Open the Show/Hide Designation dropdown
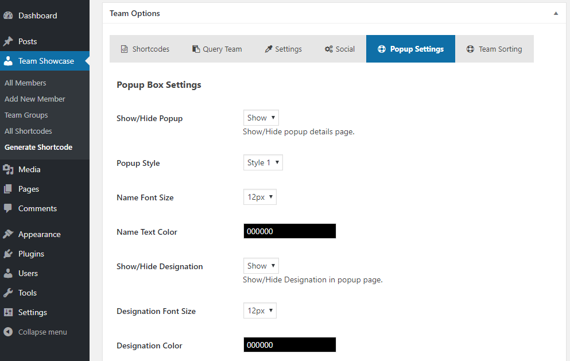The image size is (570, 361). click(261, 266)
